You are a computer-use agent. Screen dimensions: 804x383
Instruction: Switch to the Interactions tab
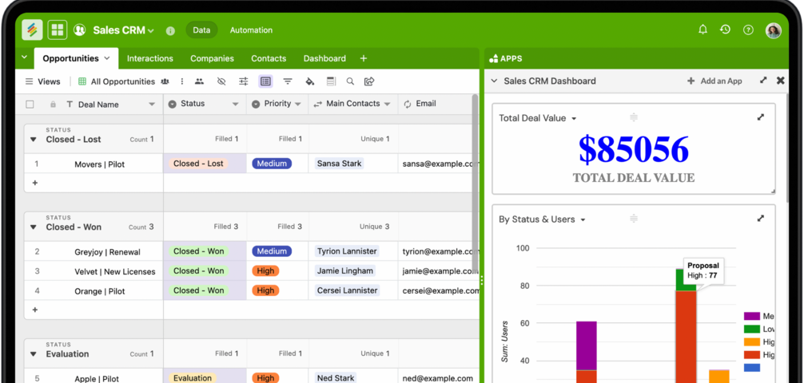tap(149, 58)
